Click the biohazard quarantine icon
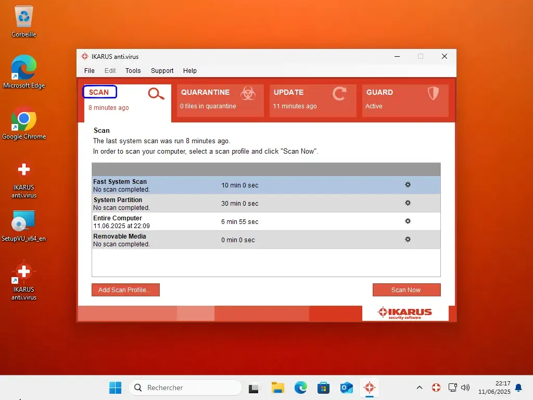The width and height of the screenshot is (533, 400). [x=248, y=93]
